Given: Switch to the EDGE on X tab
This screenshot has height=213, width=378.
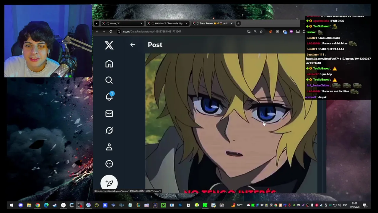Looking at the screenshot, I should pos(167,23).
